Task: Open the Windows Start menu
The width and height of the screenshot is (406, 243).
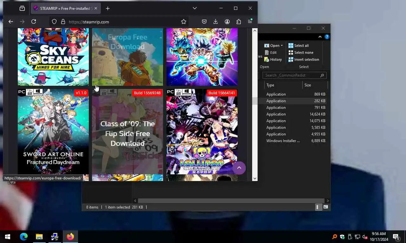Action: coord(8,237)
